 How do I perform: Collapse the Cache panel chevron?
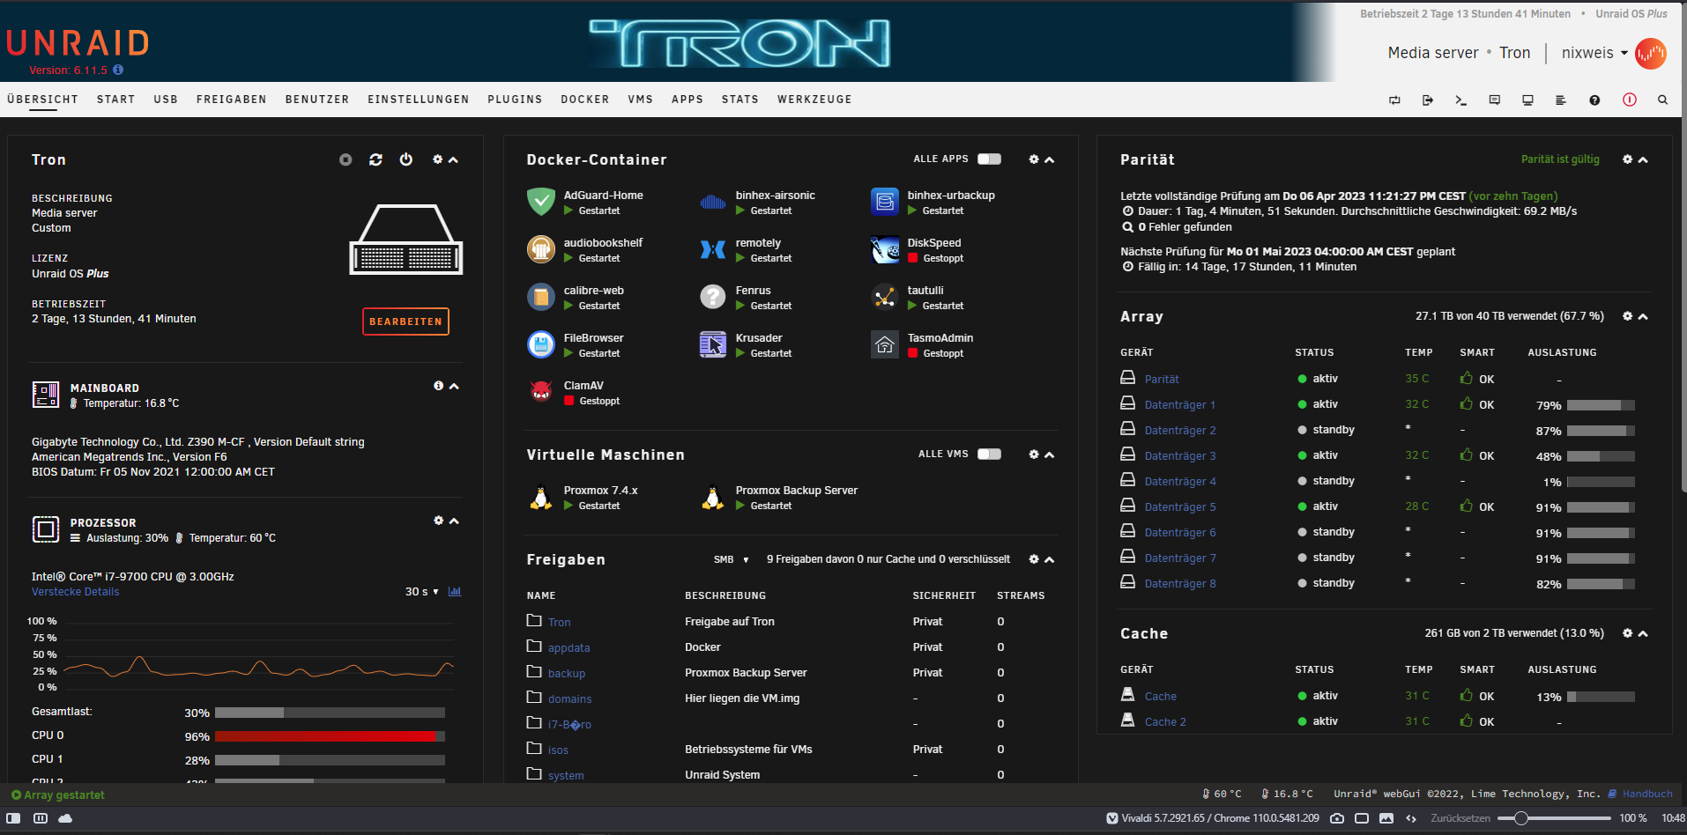(x=1643, y=633)
